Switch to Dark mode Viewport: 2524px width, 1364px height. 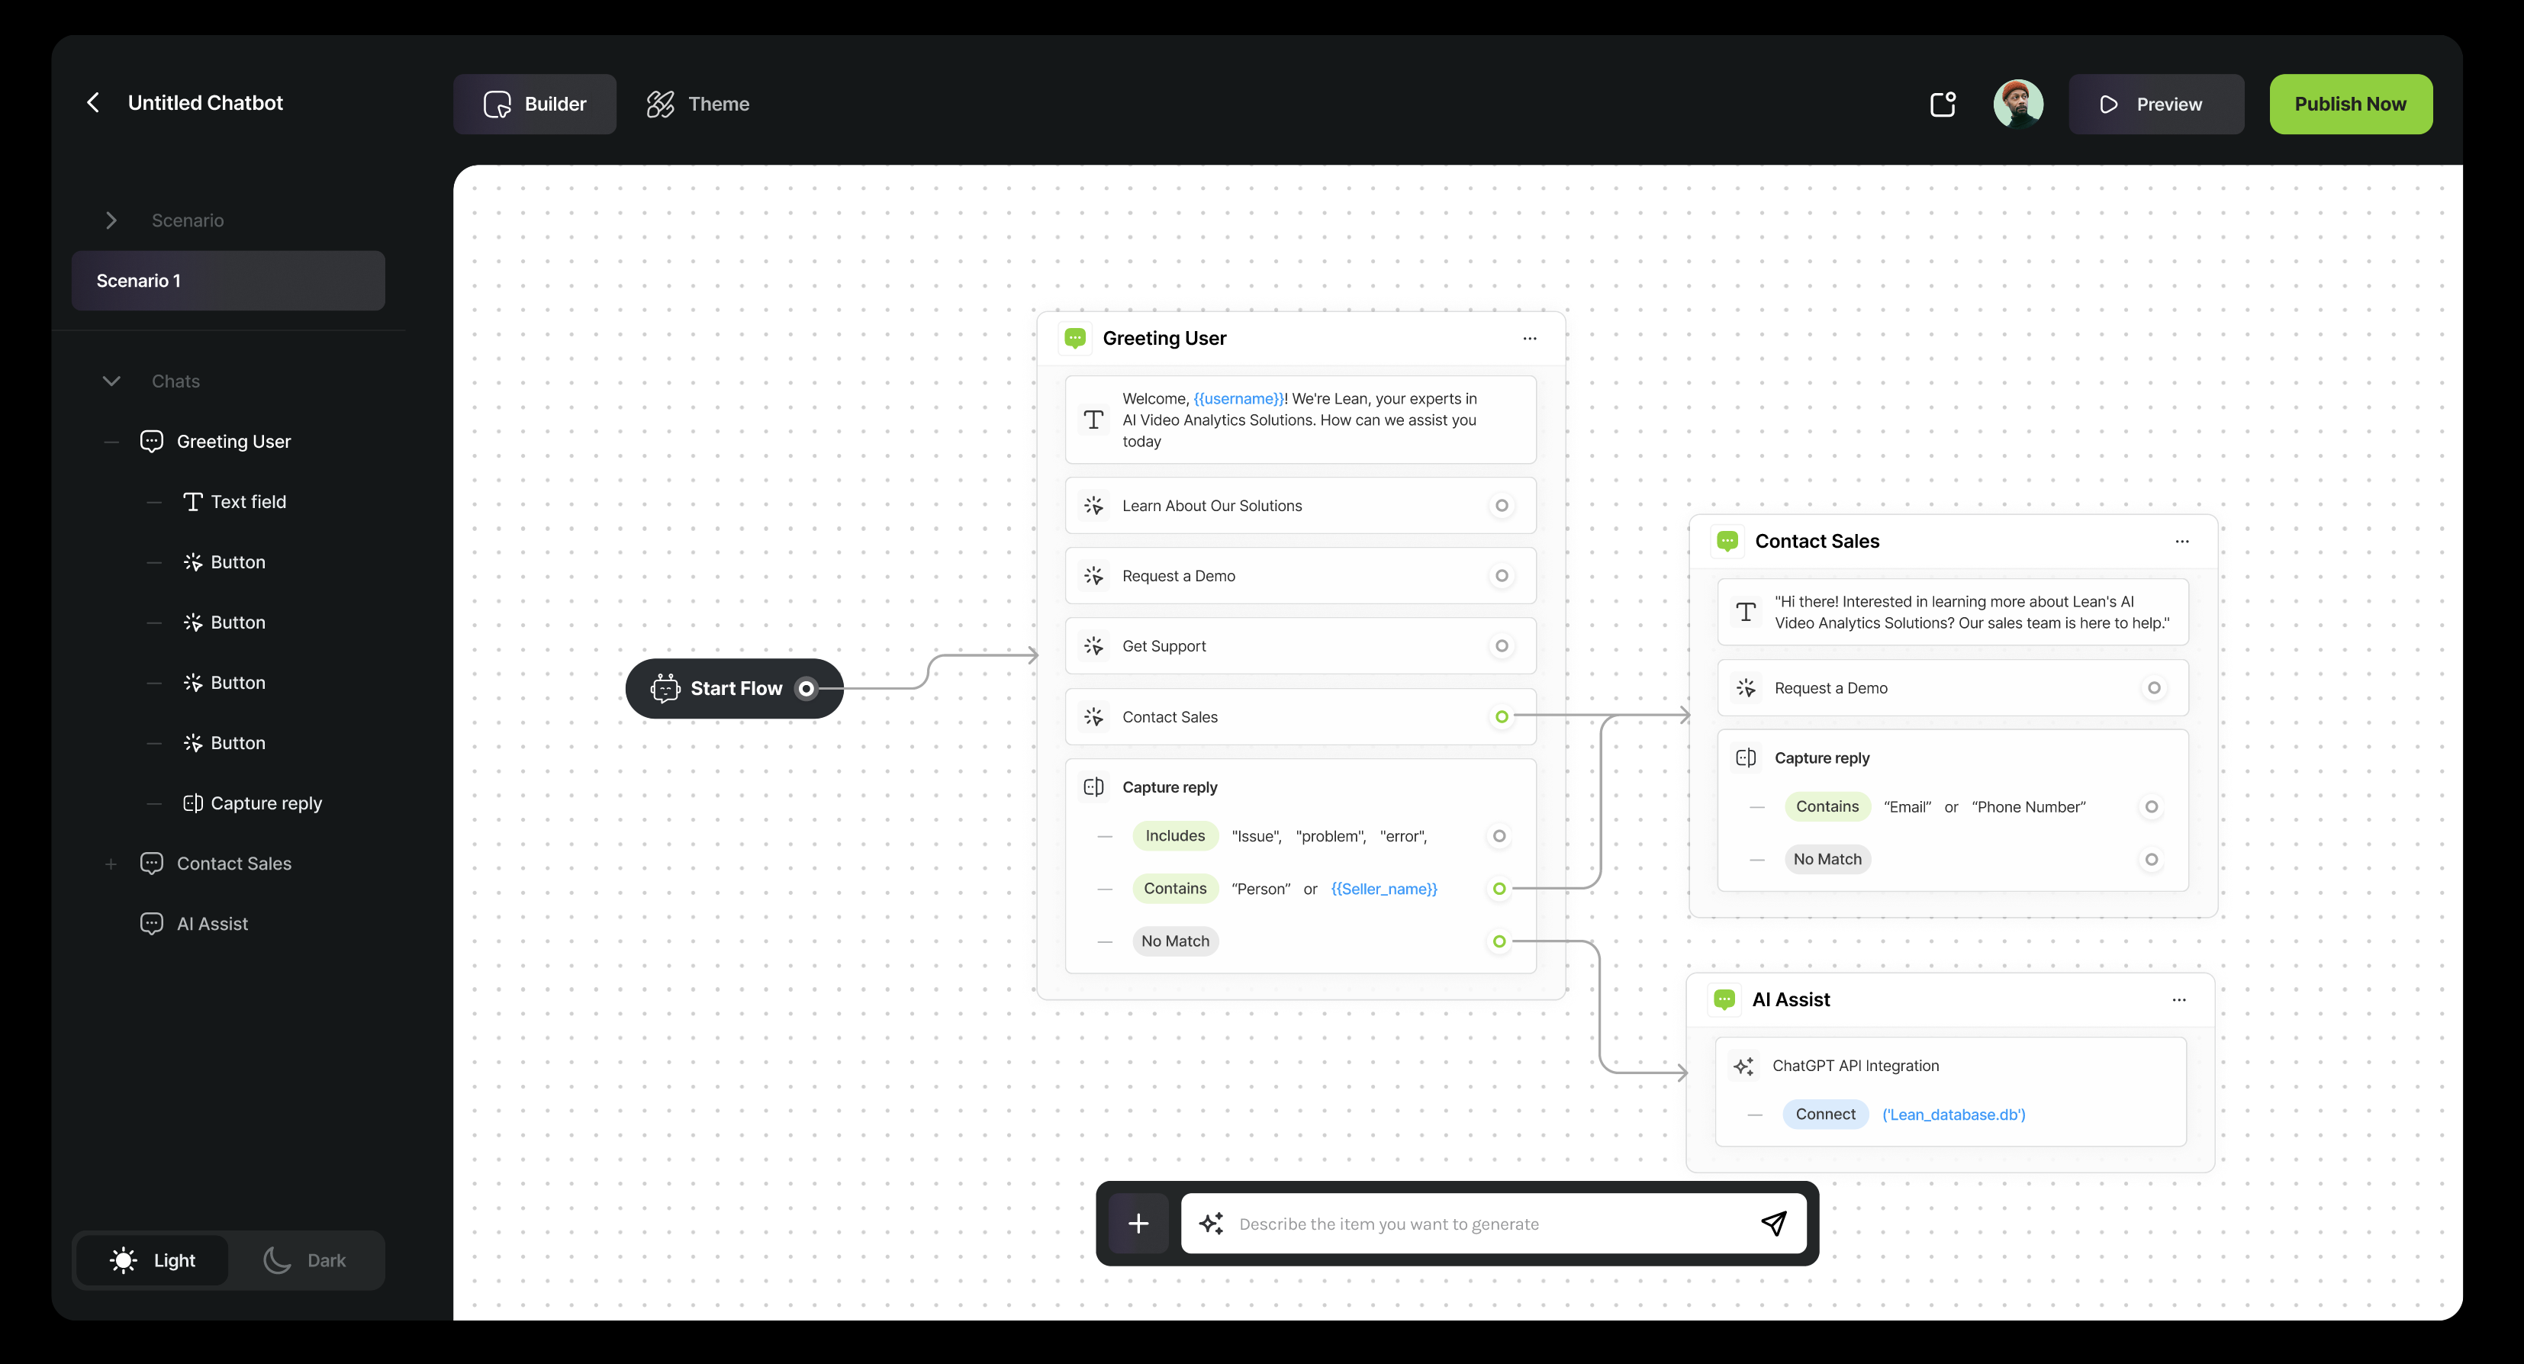coord(306,1260)
